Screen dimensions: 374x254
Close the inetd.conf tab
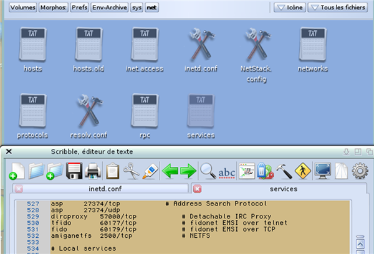click(19, 189)
